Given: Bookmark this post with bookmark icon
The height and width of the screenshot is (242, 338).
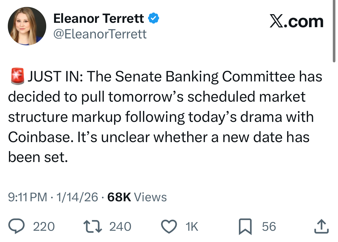Looking at the screenshot, I should [245, 226].
